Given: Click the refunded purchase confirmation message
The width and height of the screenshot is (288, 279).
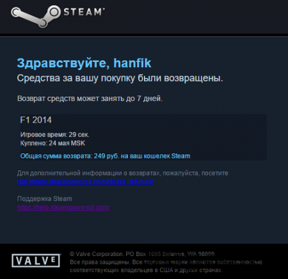Looking at the screenshot, I should pos(120,79).
